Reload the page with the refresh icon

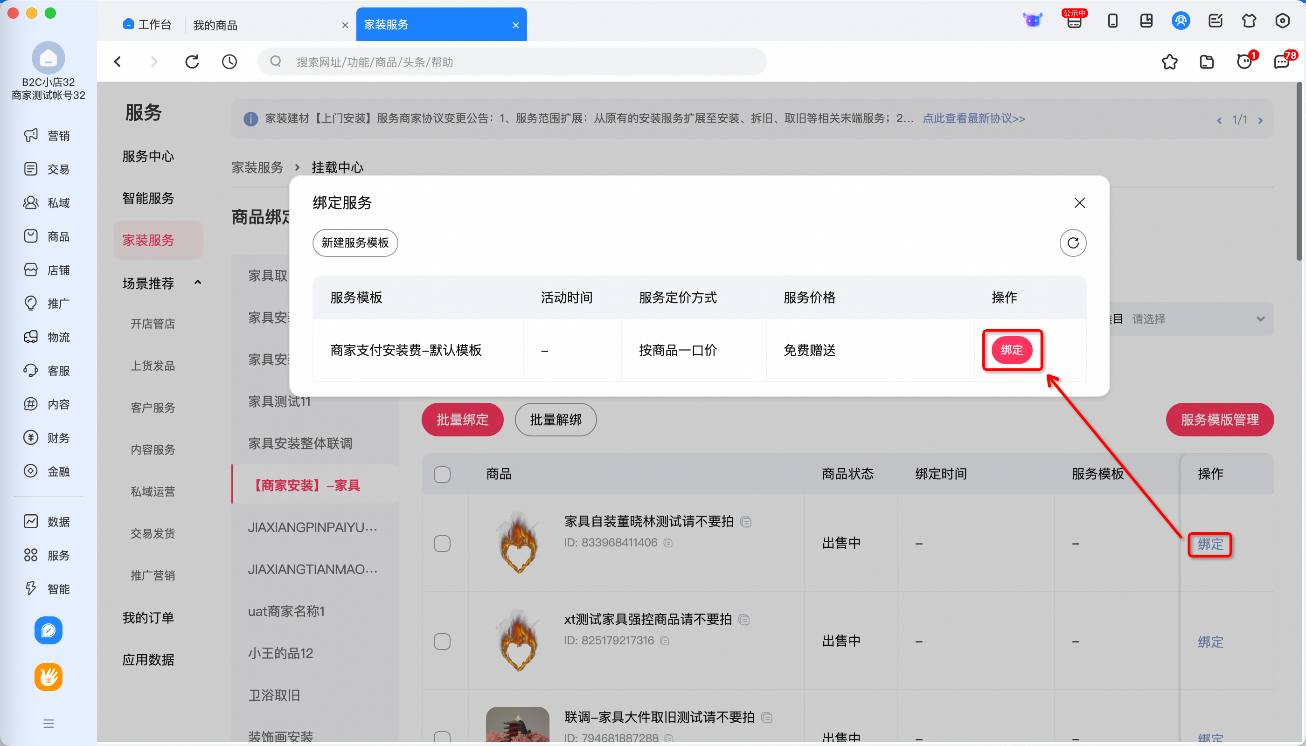[192, 62]
